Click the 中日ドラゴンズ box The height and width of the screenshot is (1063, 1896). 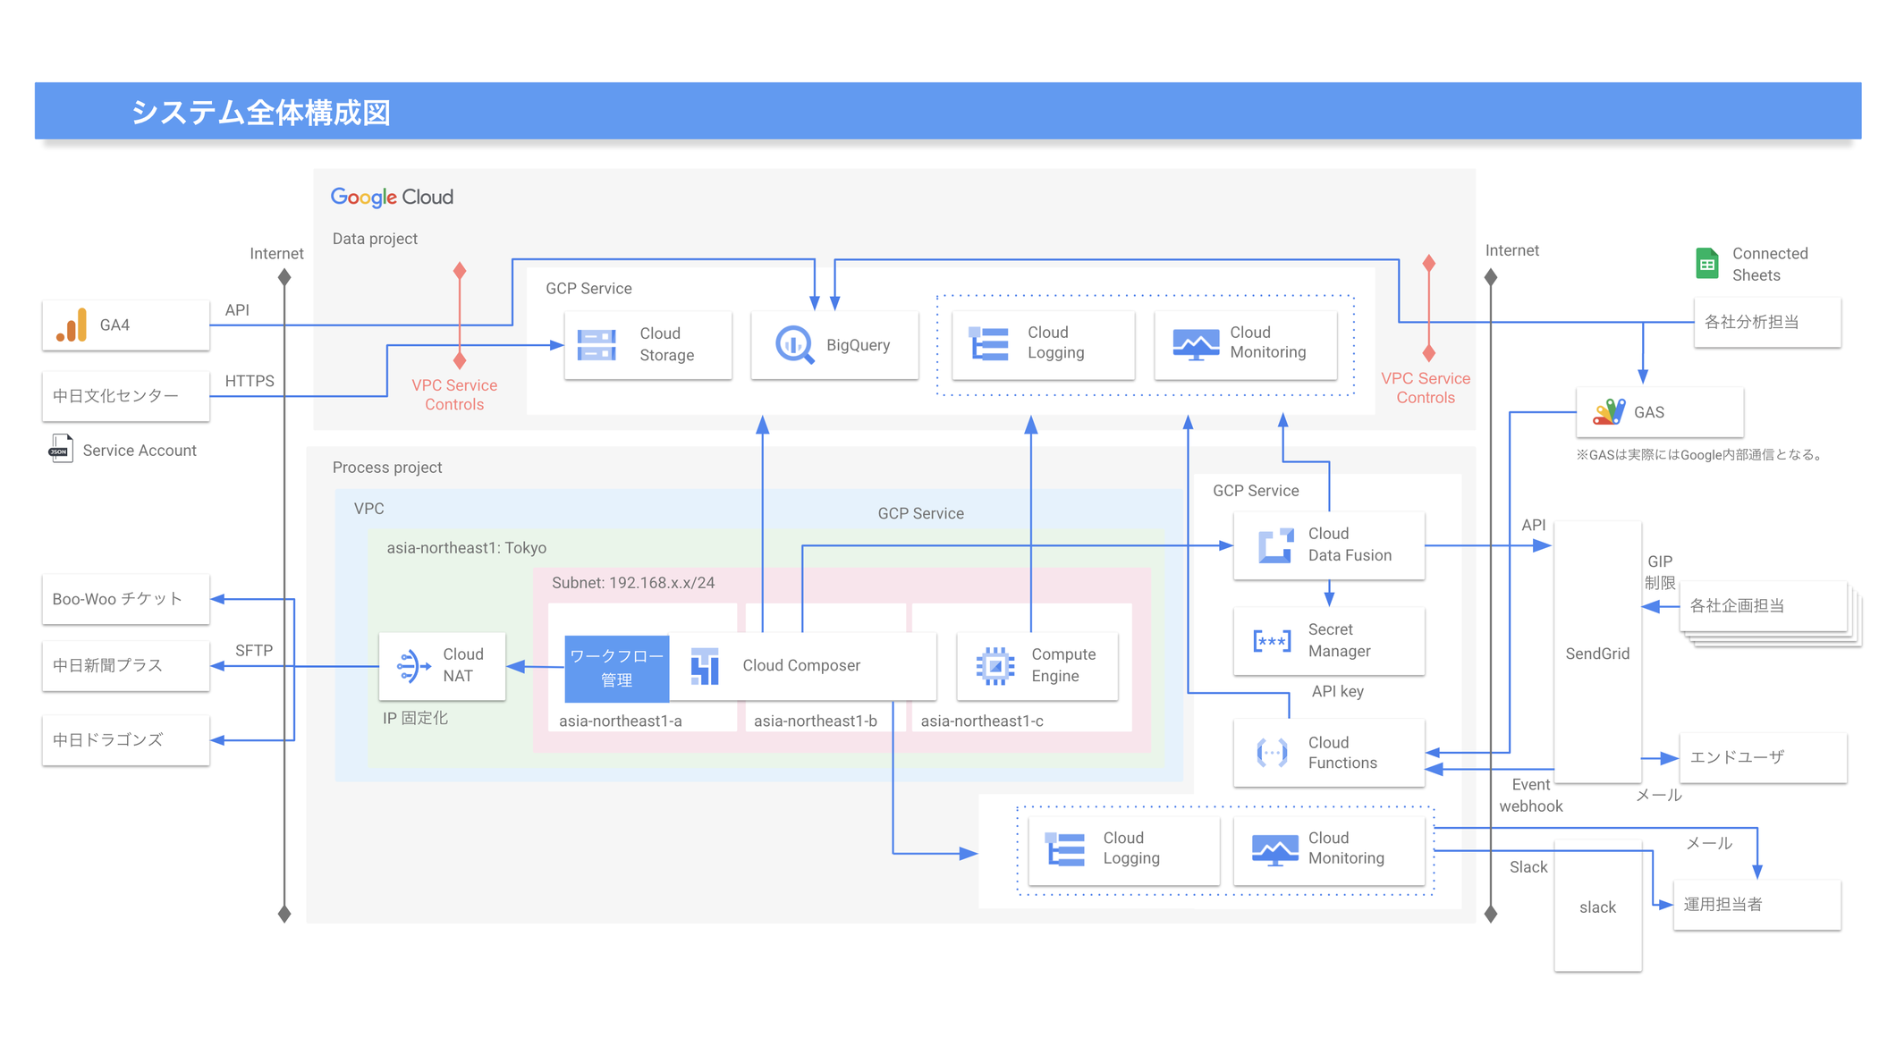(x=126, y=740)
